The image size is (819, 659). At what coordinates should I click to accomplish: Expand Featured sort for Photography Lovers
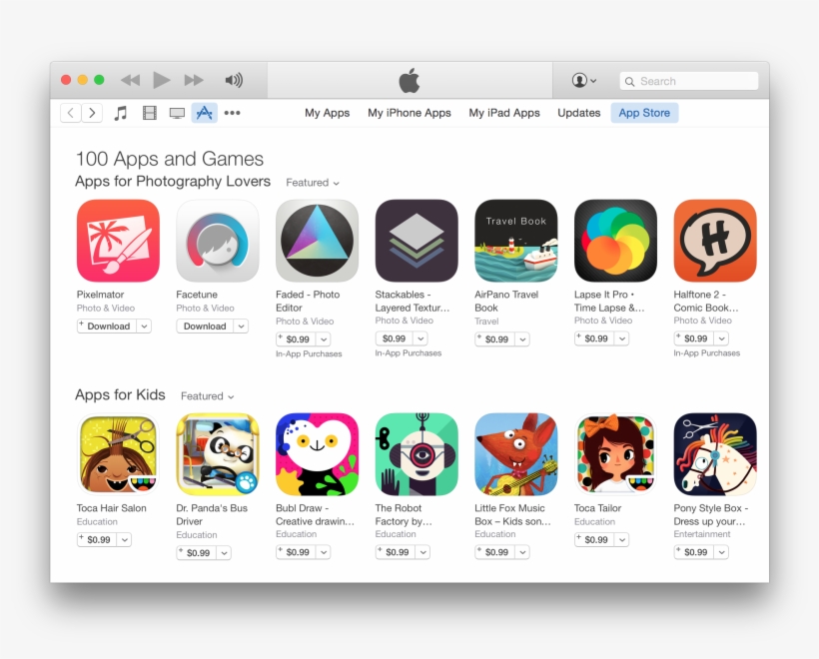coord(313,183)
